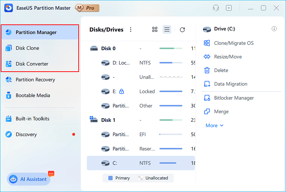Click the Primary legend color swatch

coord(110,178)
